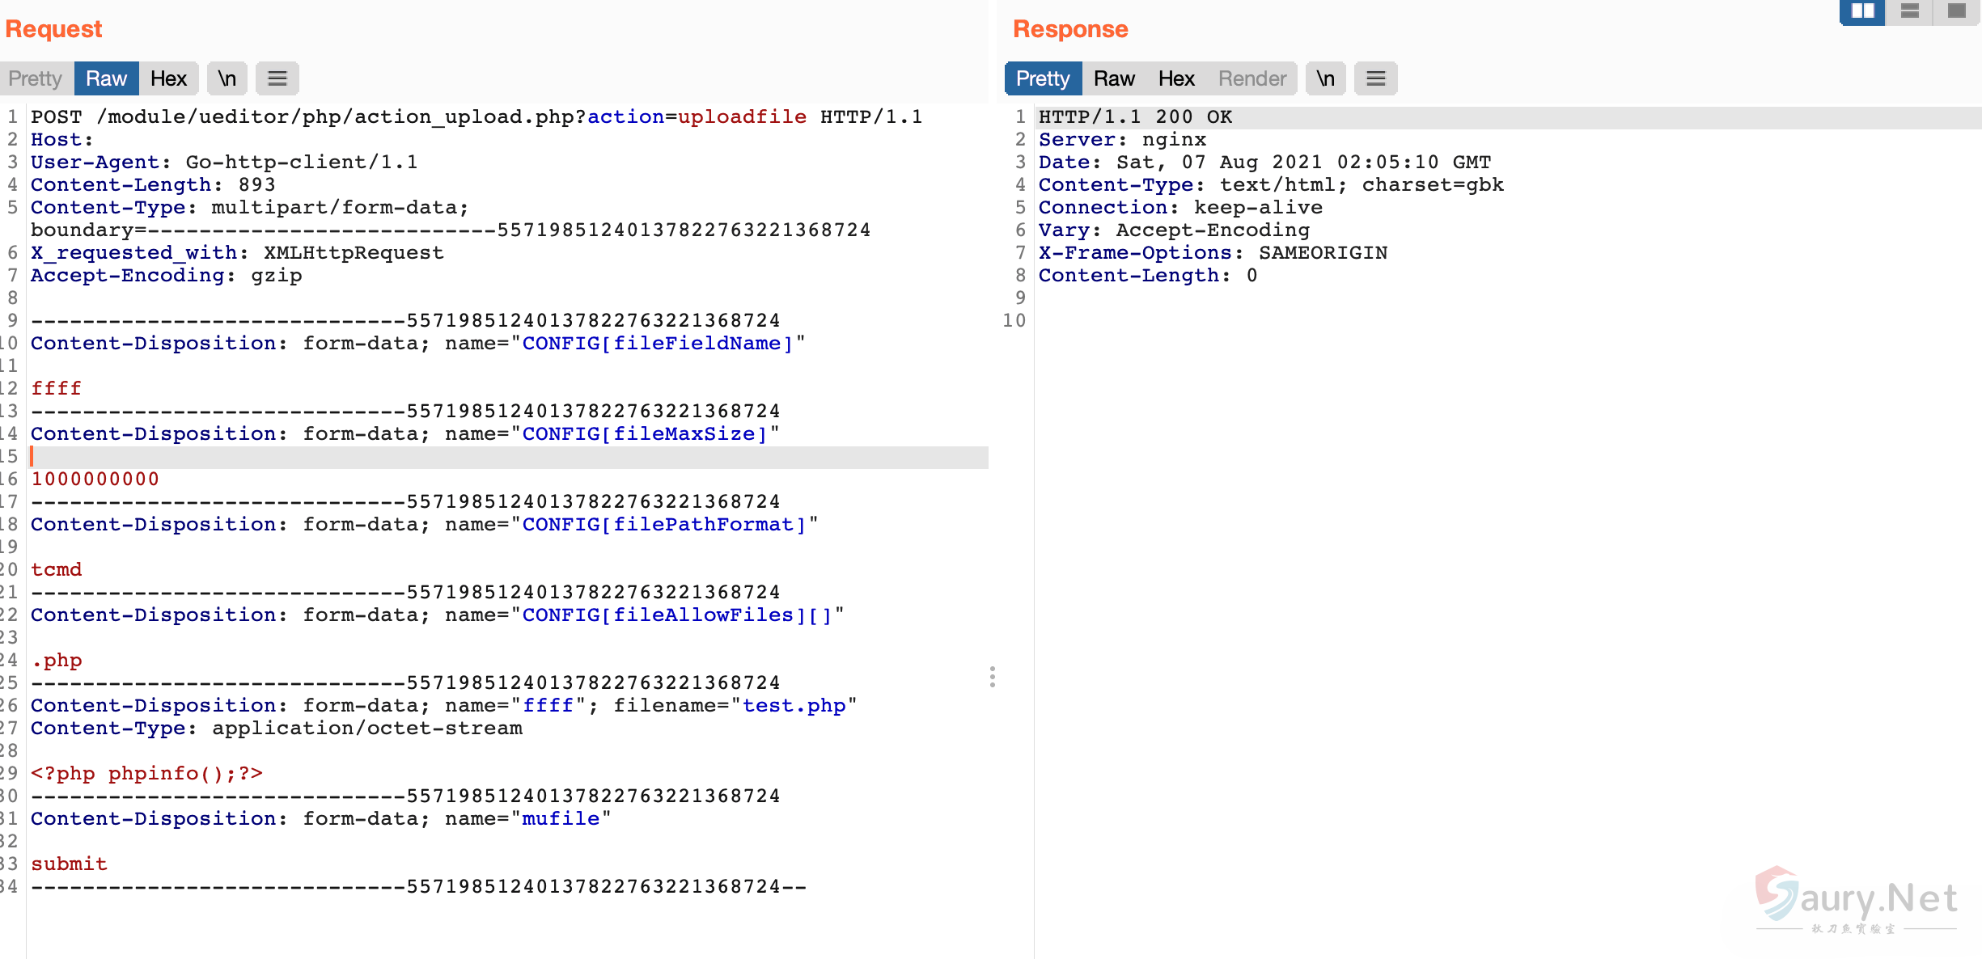The image size is (1982, 959).
Task: Open Response pane options hamburger menu
Action: pos(1376,78)
